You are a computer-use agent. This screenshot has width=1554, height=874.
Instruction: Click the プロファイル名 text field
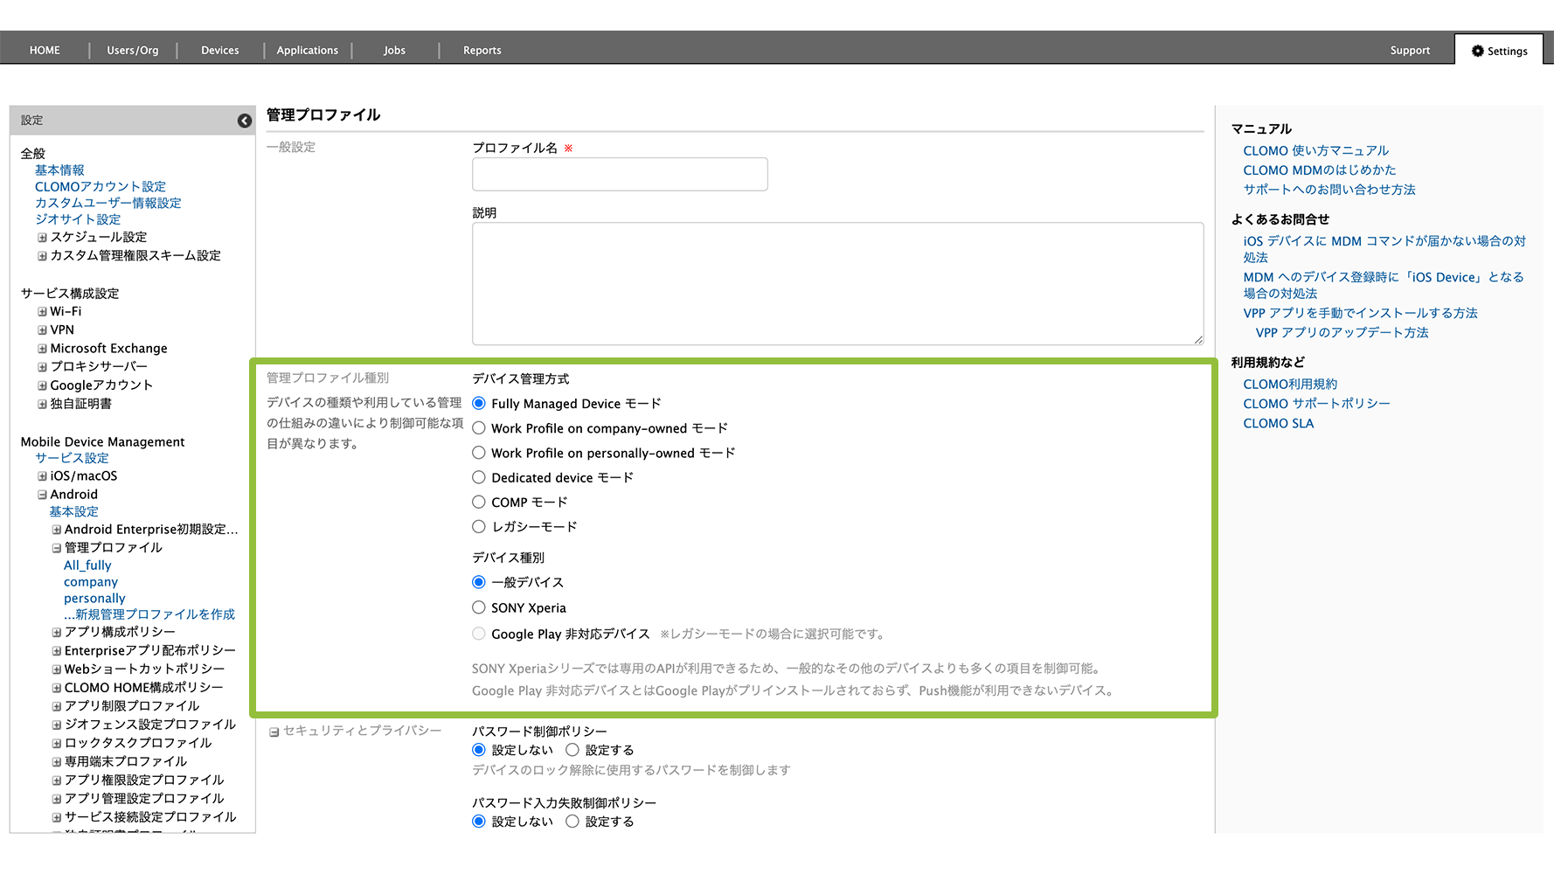[x=620, y=174]
